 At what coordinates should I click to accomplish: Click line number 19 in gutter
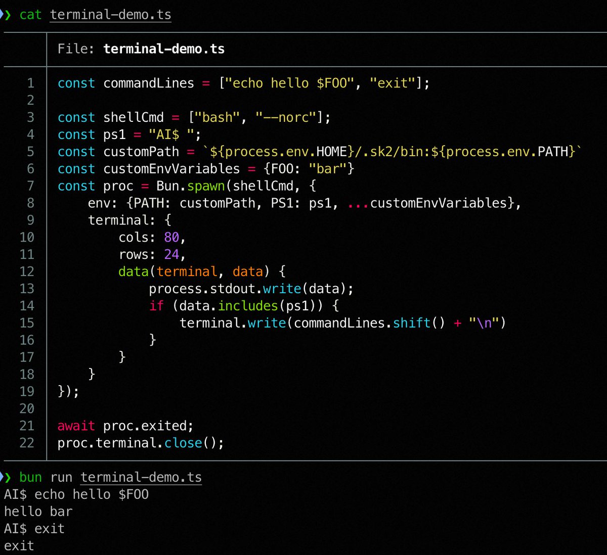pos(27,391)
